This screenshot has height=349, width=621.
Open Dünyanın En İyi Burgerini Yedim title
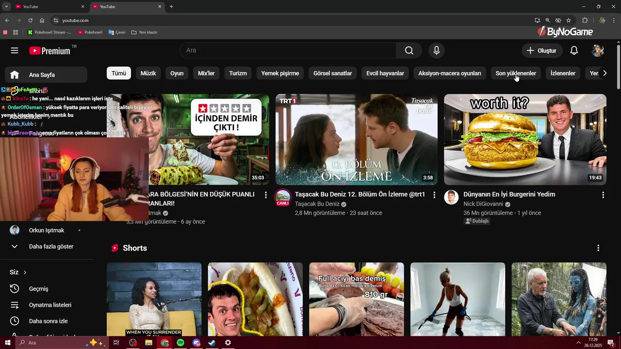(509, 194)
